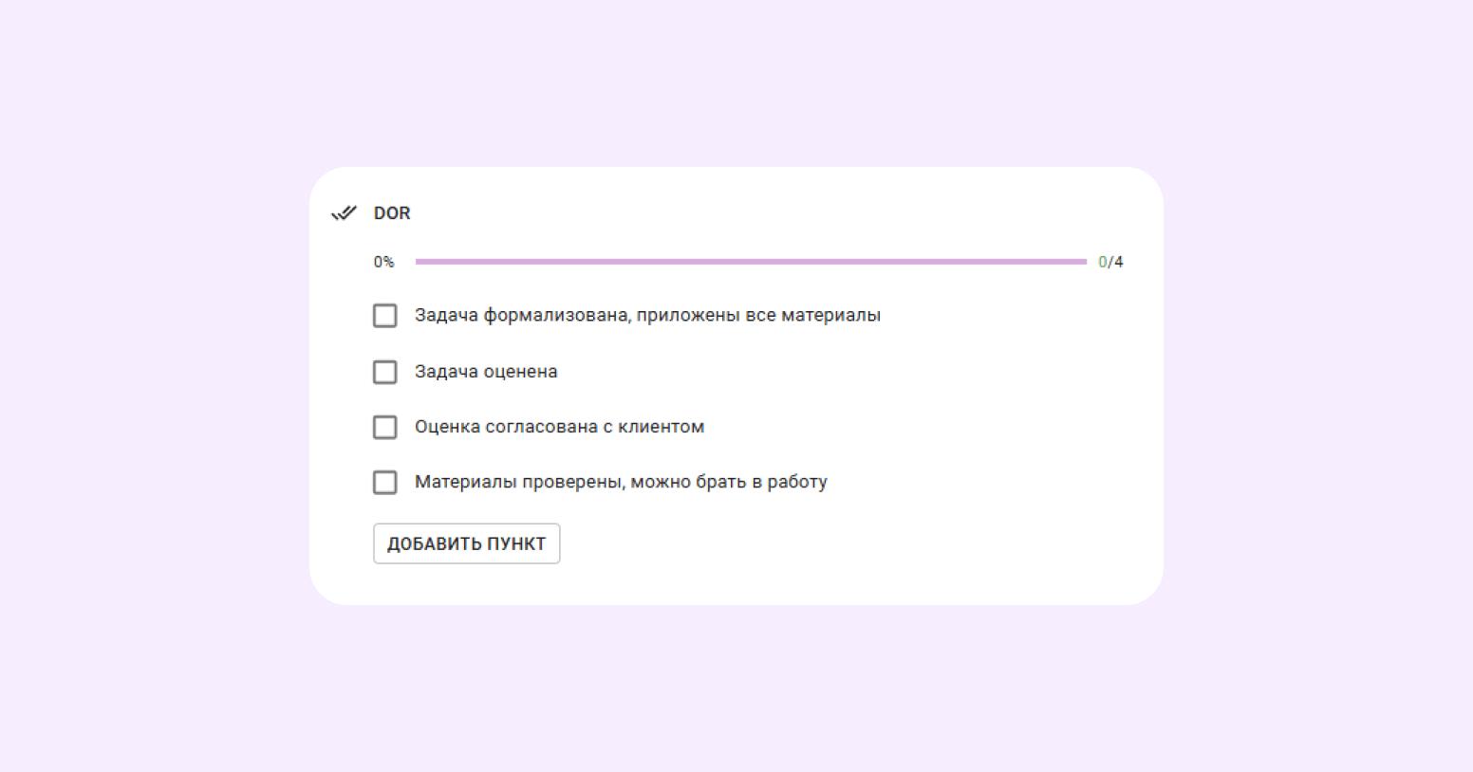Enable the "Оценка согласована с клиентом" checkbox
1473x772 pixels.
384,427
